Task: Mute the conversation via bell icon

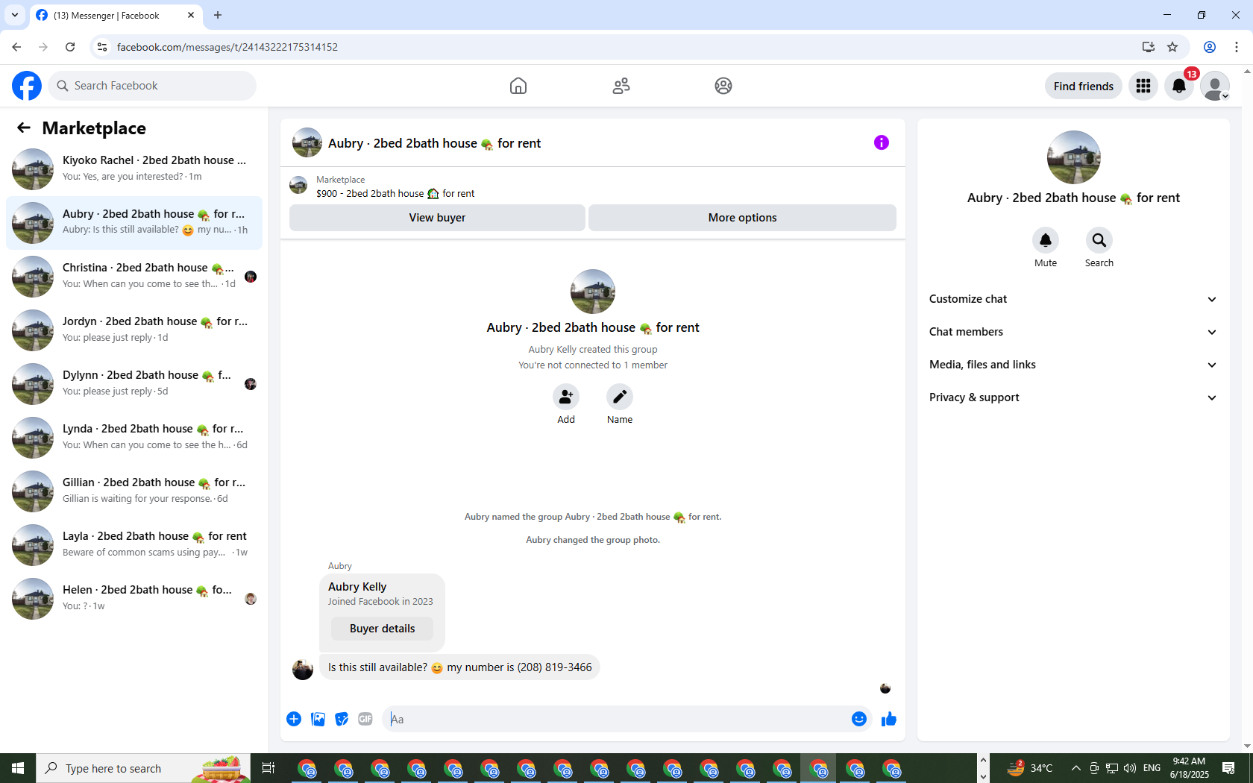Action: point(1046,240)
